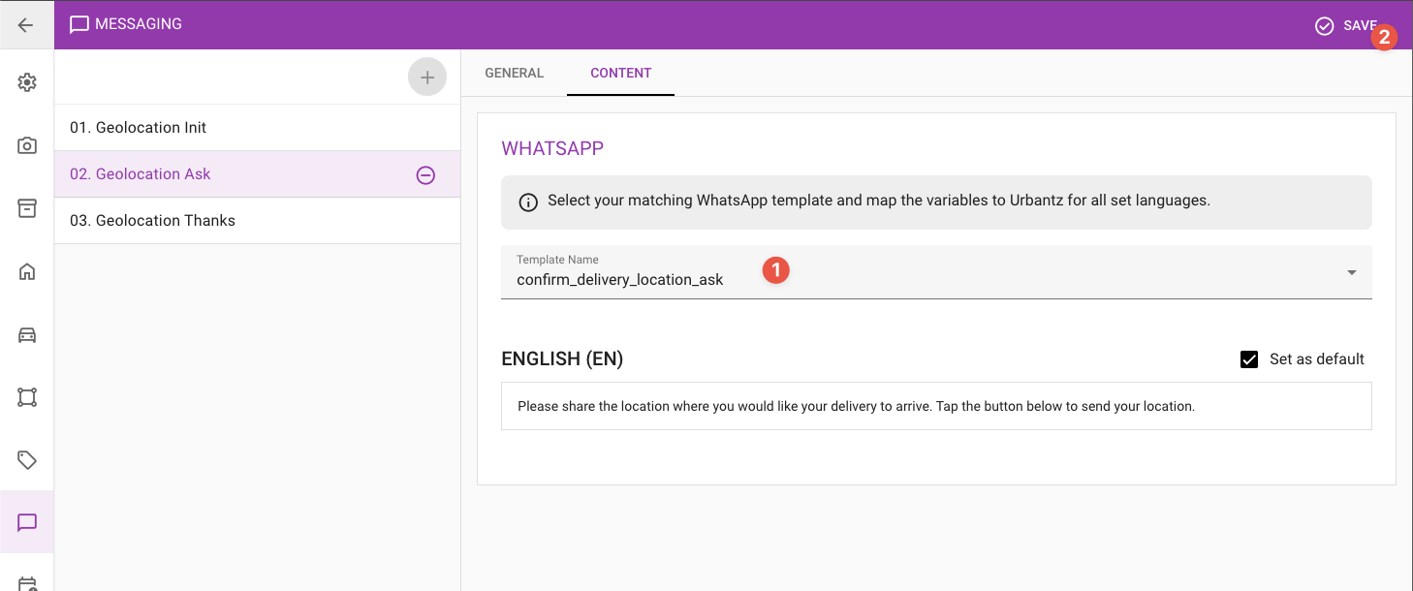1413x591 pixels.
Task: Select 03. Geolocation Thanks message
Action: click(x=257, y=221)
